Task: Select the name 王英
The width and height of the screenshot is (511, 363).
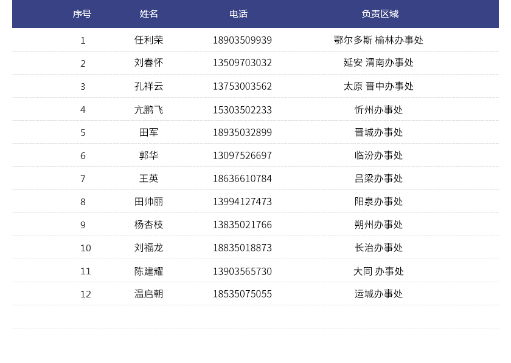Action: click(148, 178)
